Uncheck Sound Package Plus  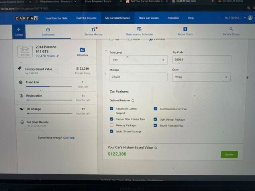click(155, 125)
